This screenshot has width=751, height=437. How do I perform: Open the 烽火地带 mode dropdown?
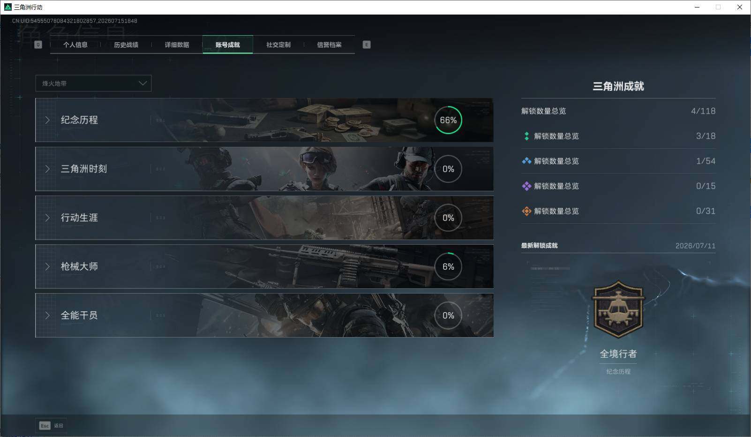click(x=93, y=83)
